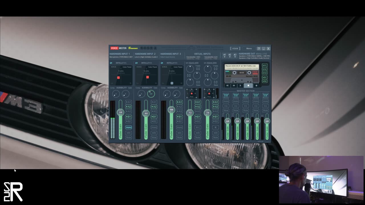
Task: Toggle A1 routing on Hardware Input 3
Action: pos(179,102)
